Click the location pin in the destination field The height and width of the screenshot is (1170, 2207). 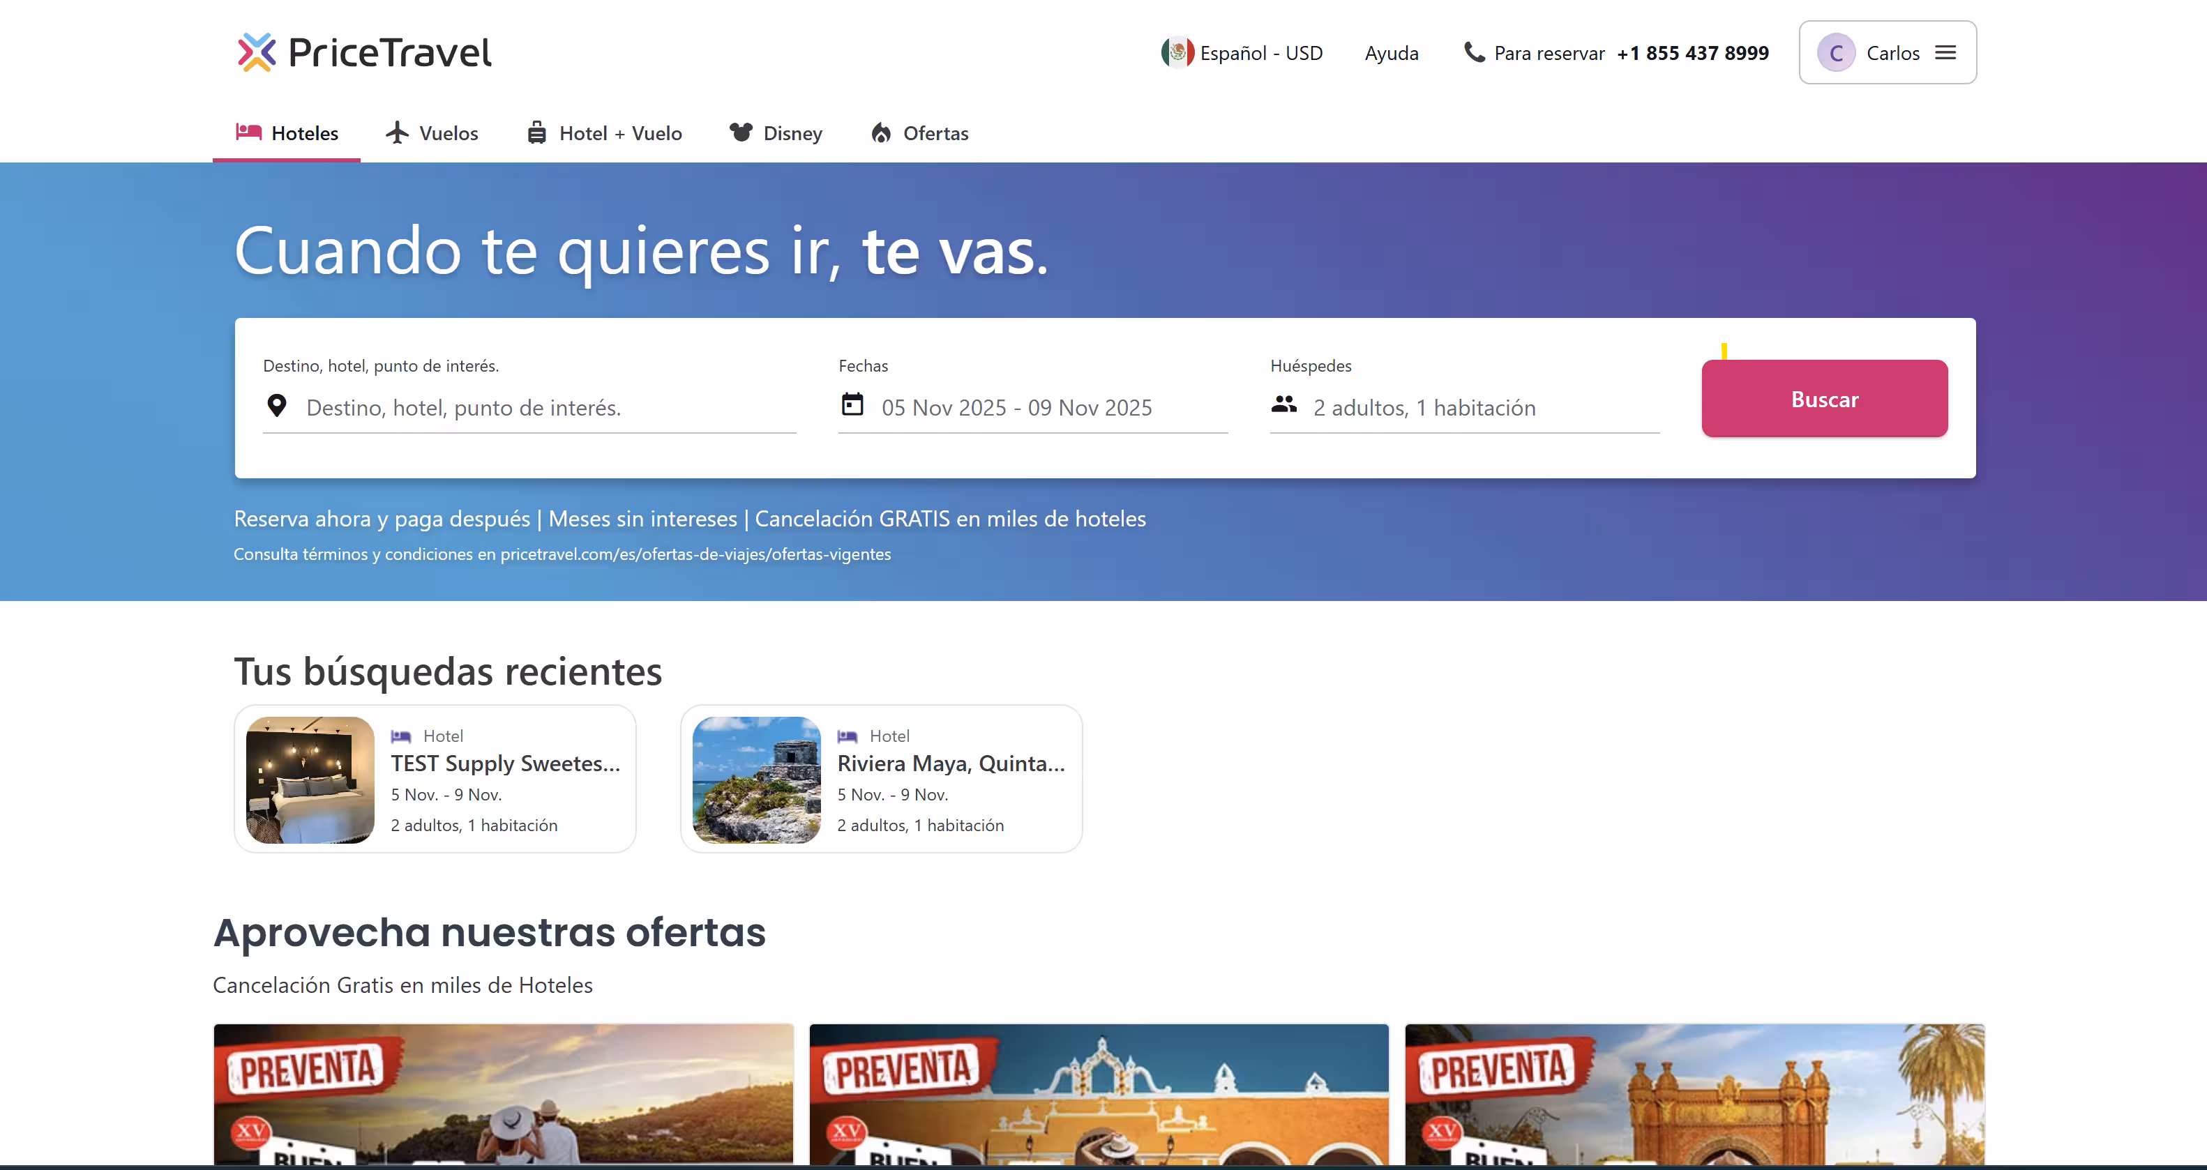point(277,405)
